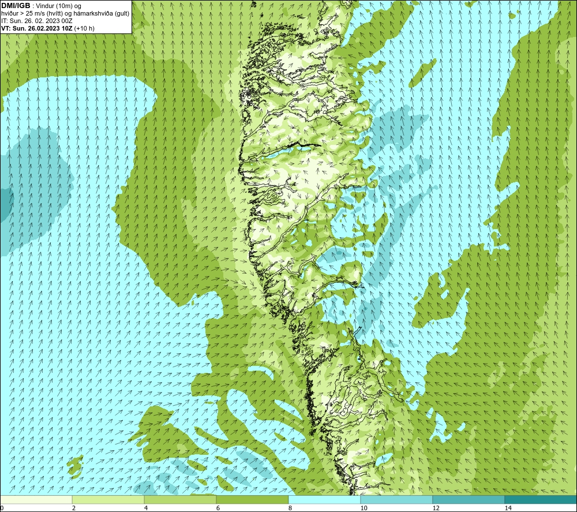Click the 'IT: Sun. 26. 02. 2023 00Z' line
This screenshot has width=577, height=512.
pos(37,21)
